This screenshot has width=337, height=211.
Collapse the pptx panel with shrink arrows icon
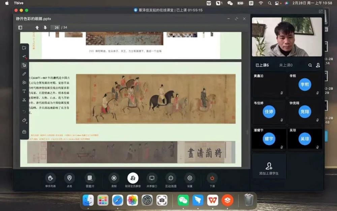click(237, 19)
